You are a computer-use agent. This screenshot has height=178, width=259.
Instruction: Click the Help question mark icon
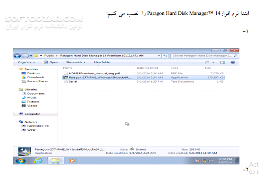click(x=233, y=62)
